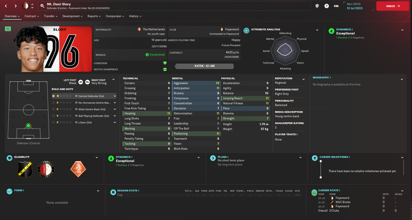The image size is (412, 220).
Task: Click the Attribute Analysis circular icon
Action: point(246,31)
